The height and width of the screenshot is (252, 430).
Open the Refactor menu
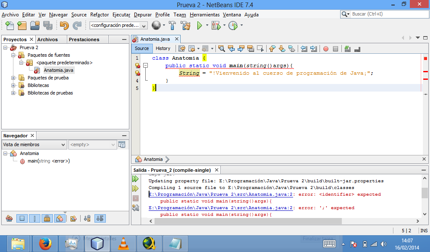100,15
